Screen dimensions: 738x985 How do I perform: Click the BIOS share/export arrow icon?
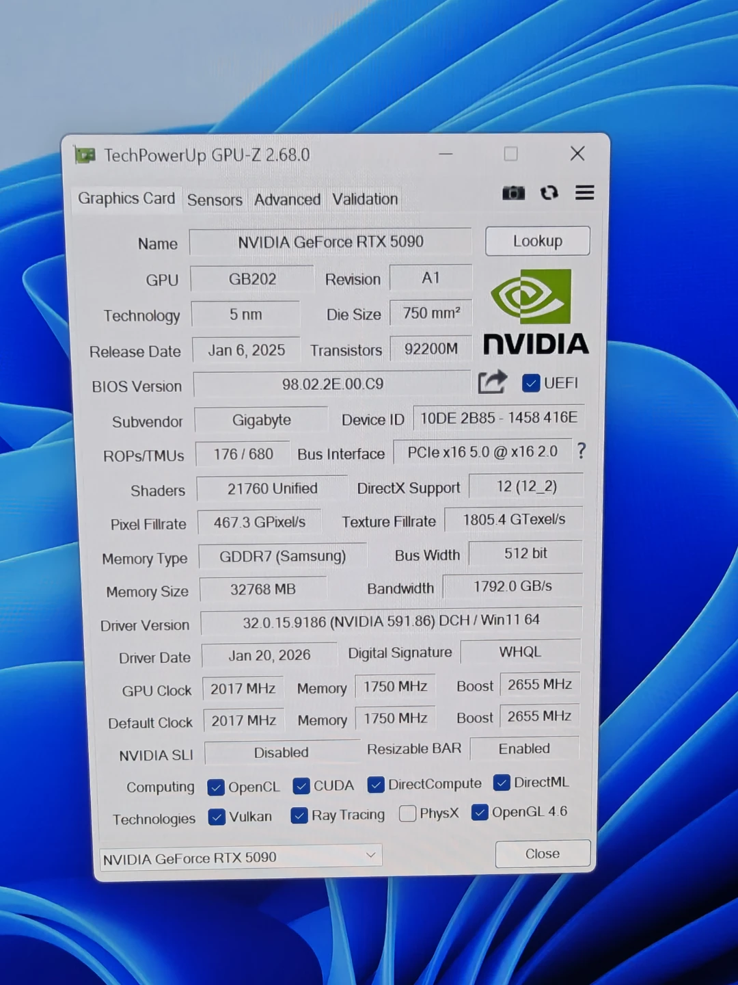(x=493, y=382)
